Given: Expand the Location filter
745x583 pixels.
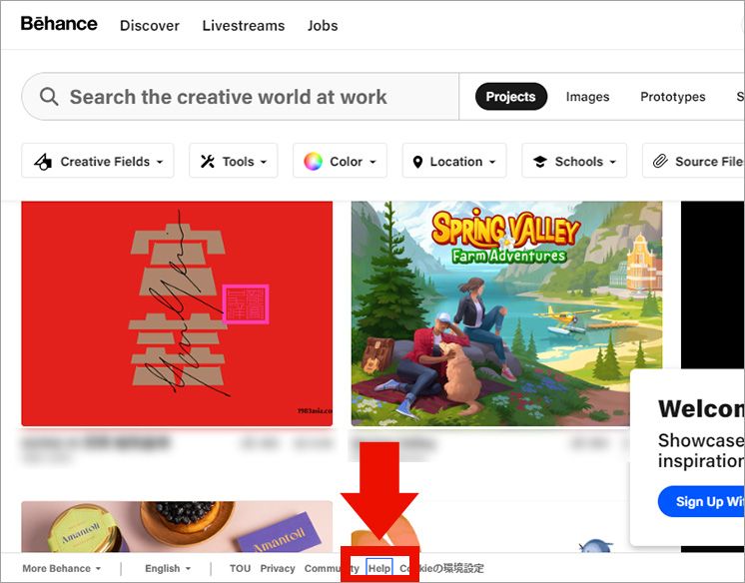Looking at the screenshot, I should [454, 161].
